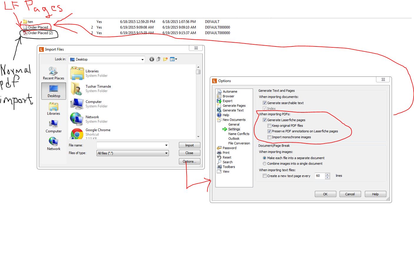Open the View Menu icon in Import Files
This screenshot has height=260, width=414.
pyautogui.click(x=173, y=59)
